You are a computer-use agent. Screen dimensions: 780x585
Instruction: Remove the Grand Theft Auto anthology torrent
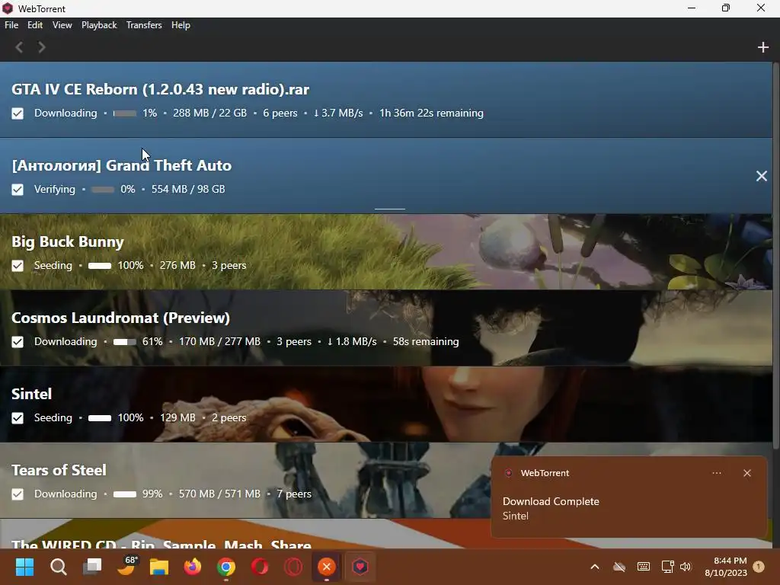pyautogui.click(x=762, y=176)
